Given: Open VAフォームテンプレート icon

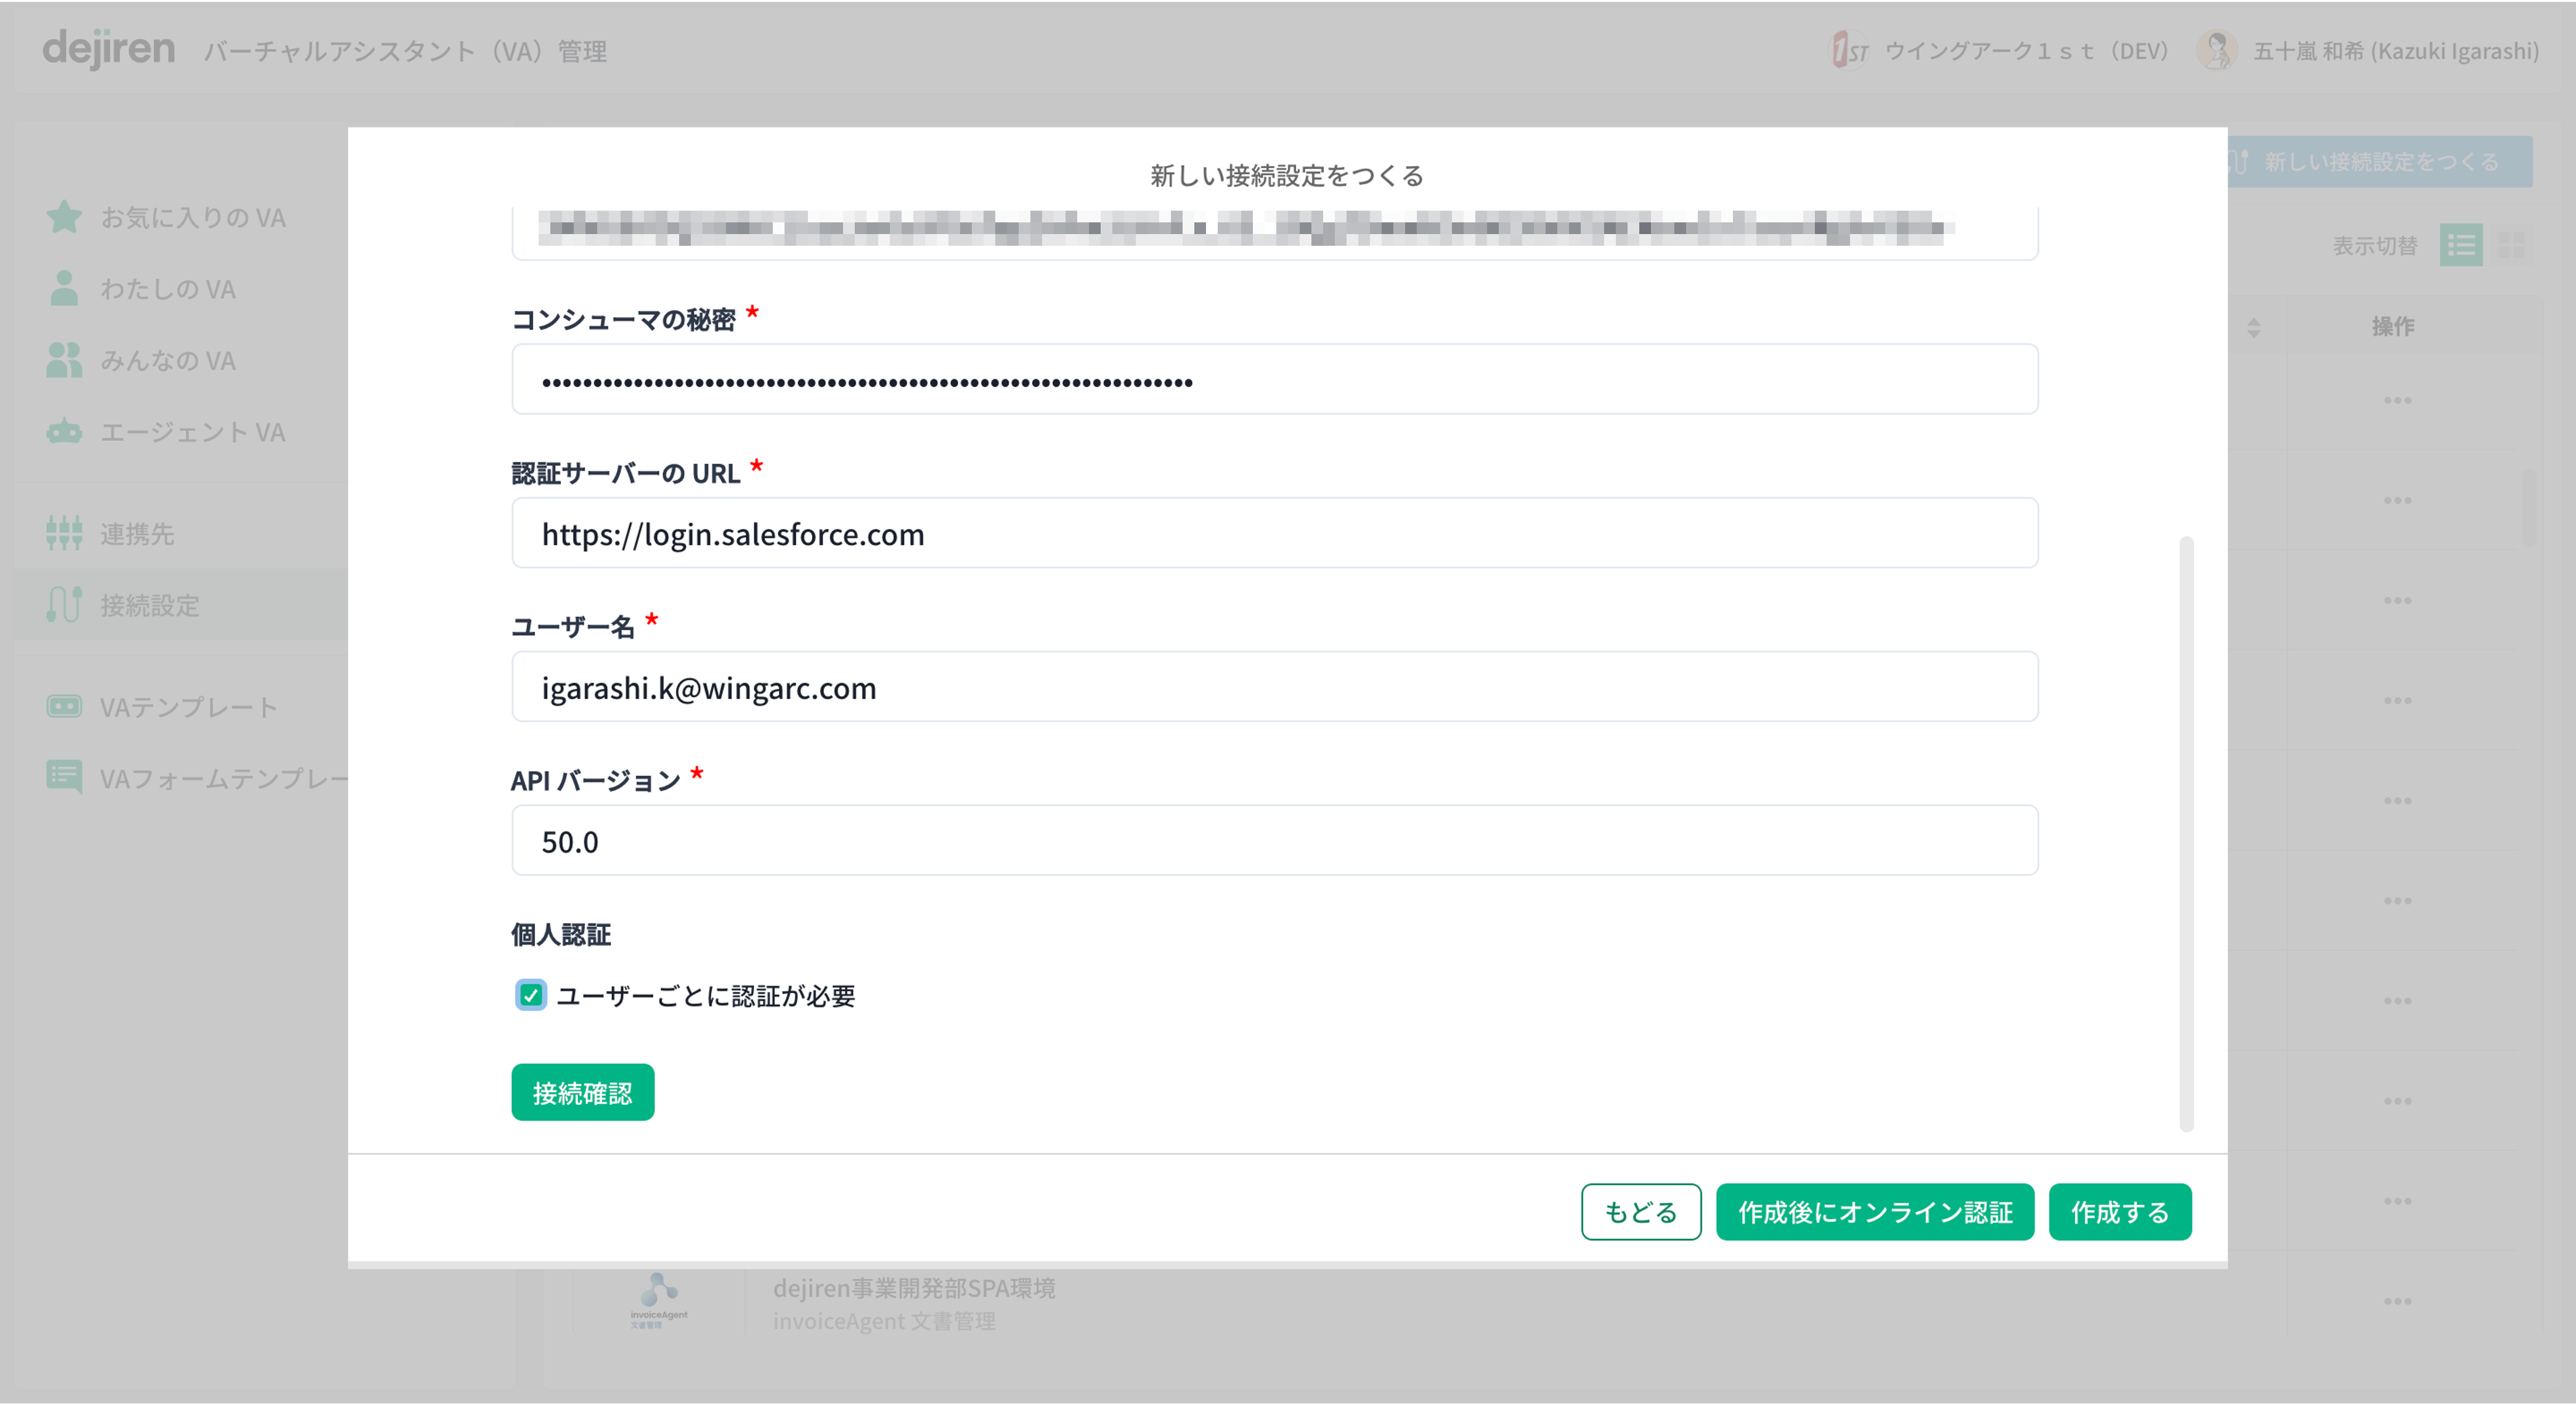Looking at the screenshot, I should pos(64,777).
